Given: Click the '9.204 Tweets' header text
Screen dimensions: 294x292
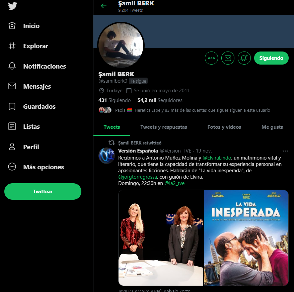Looking at the screenshot, I should coord(130,10).
